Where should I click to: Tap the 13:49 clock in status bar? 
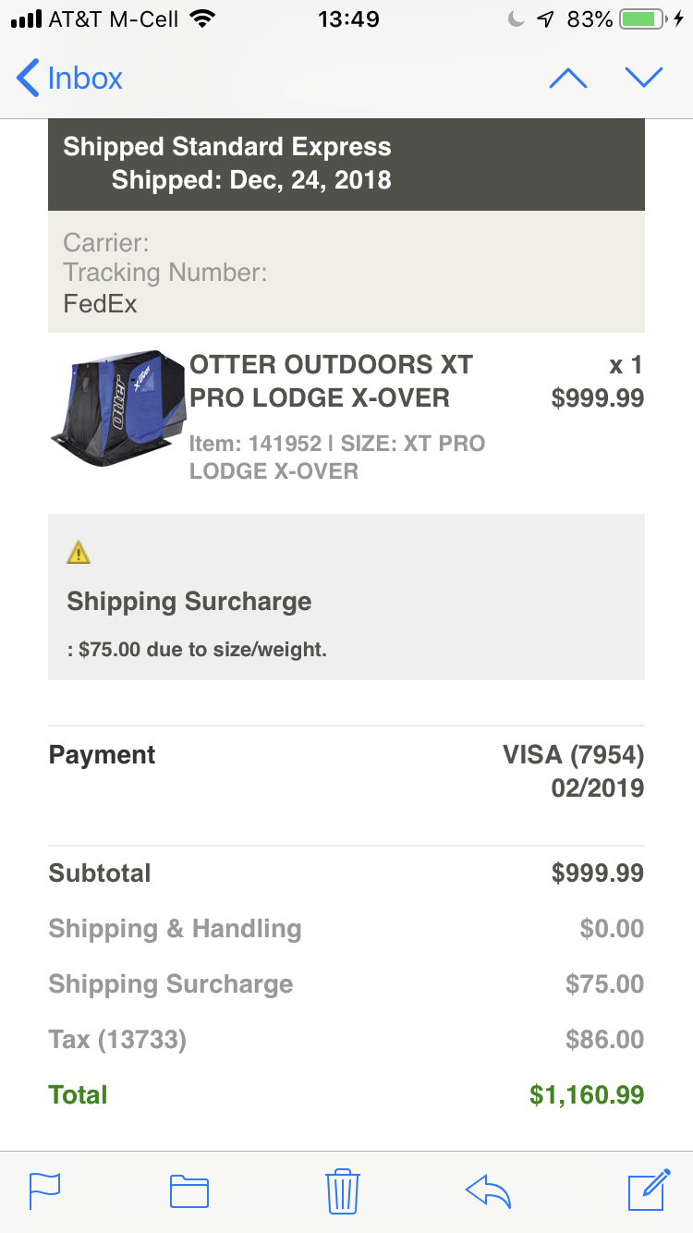[x=348, y=18]
